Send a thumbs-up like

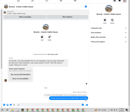point(87,105)
